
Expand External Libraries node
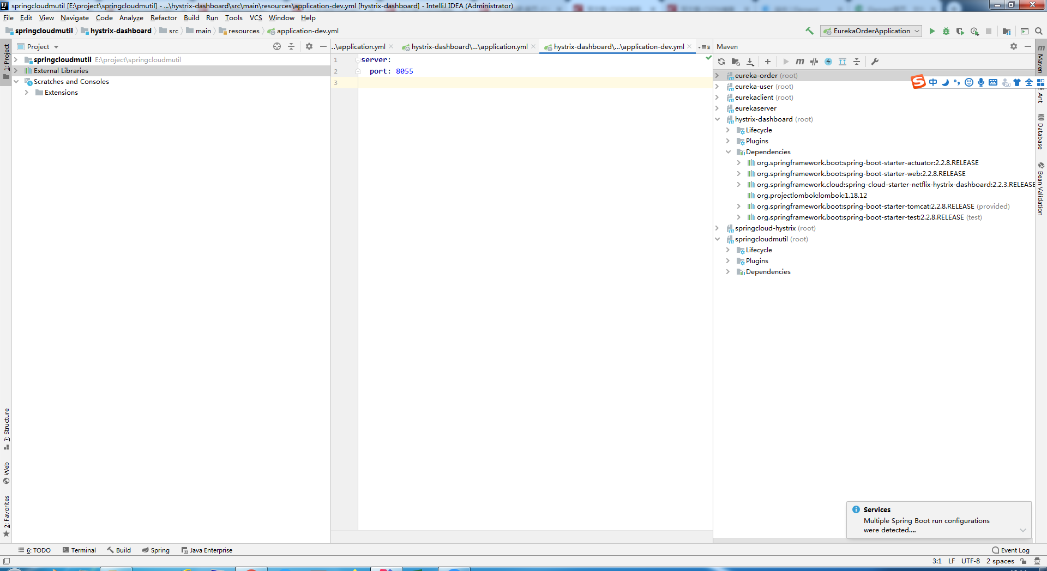tap(16, 71)
